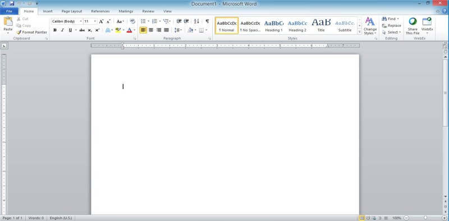
Task: Open the Calibri (Body) font dropdown
Action: [81, 21]
